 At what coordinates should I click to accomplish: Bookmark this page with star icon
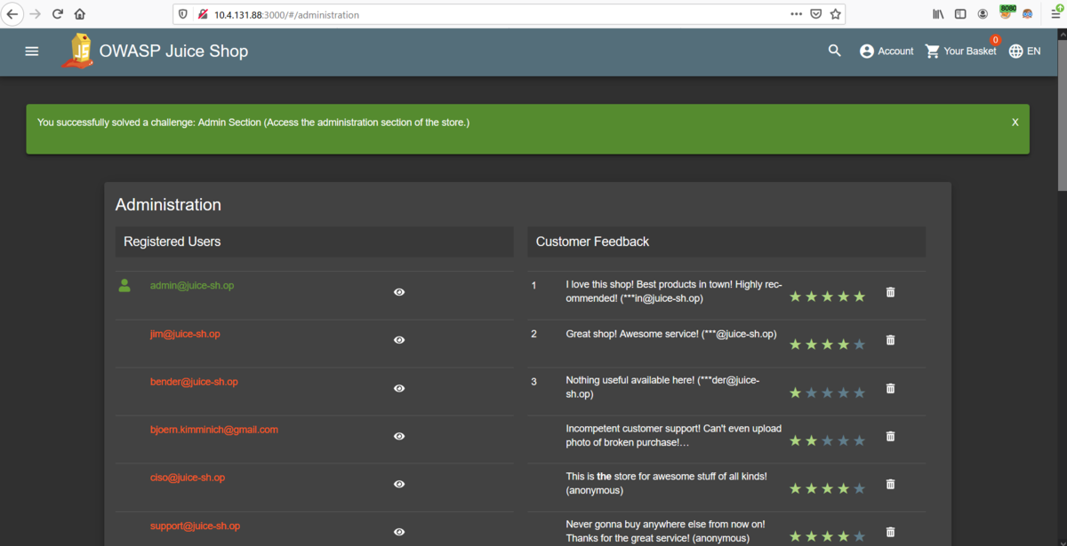835,14
